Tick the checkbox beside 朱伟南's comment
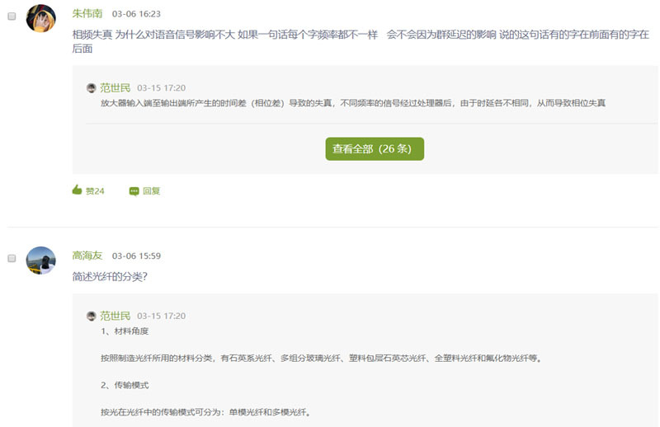This screenshot has width=660, height=427. click(12, 16)
